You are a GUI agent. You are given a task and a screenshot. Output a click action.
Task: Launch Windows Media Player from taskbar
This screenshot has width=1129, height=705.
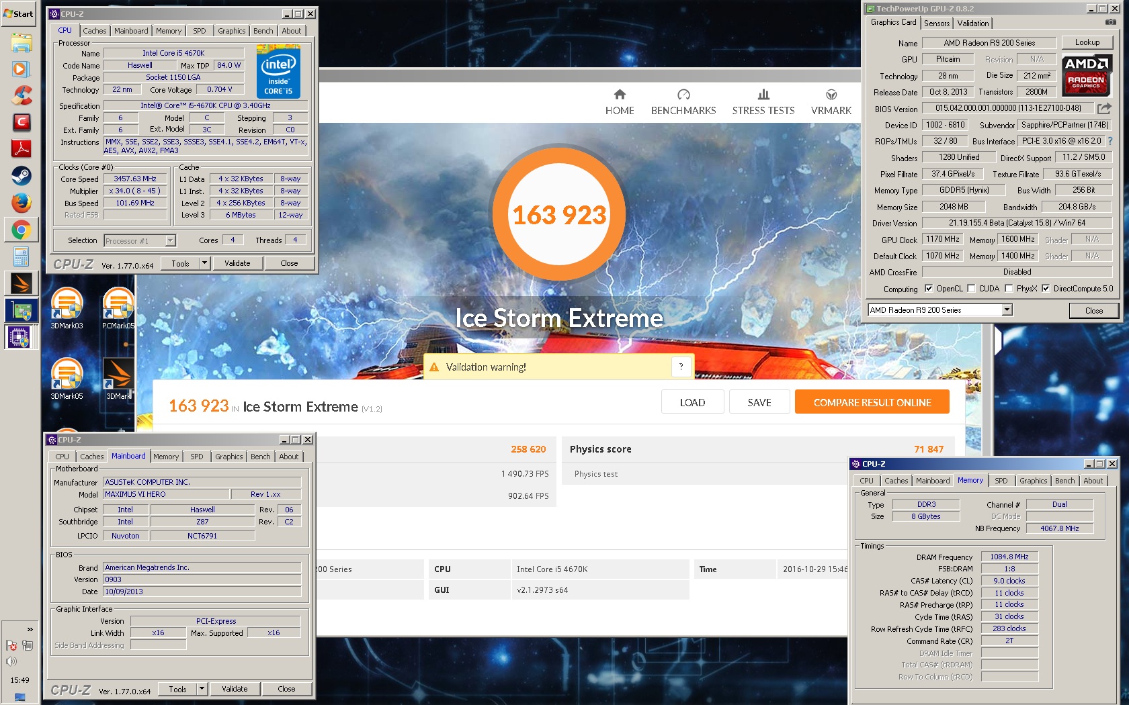tap(21, 69)
